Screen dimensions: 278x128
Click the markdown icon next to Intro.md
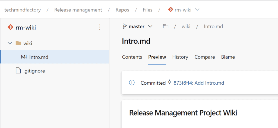24,57
